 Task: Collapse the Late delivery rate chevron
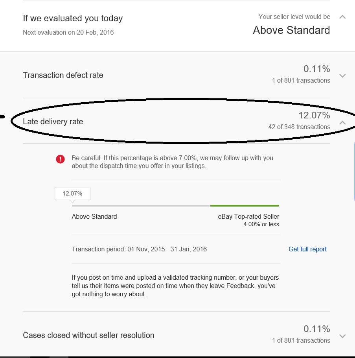[x=342, y=123]
